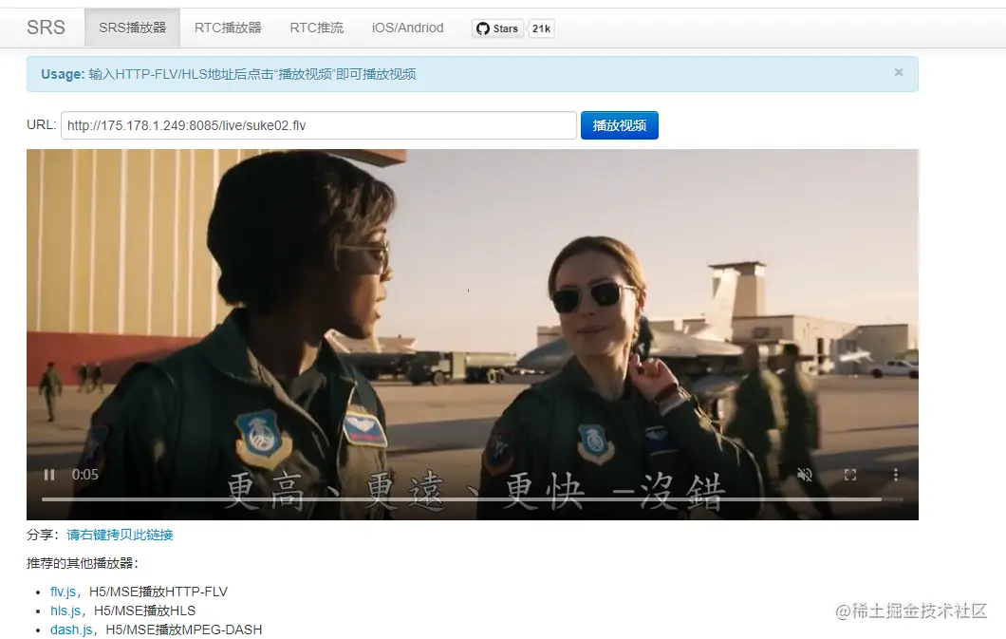
Task: Close the Usage alert banner
Action: pyautogui.click(x=898, y=72)
